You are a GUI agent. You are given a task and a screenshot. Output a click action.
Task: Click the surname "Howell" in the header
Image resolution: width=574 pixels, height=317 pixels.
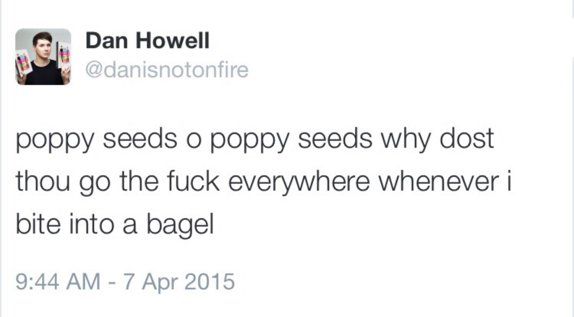[173, 41]
